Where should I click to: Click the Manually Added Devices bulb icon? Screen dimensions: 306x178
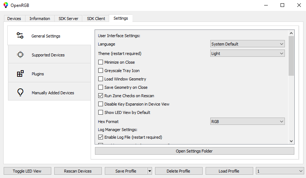pyautogui.click(x=20, y=92)
